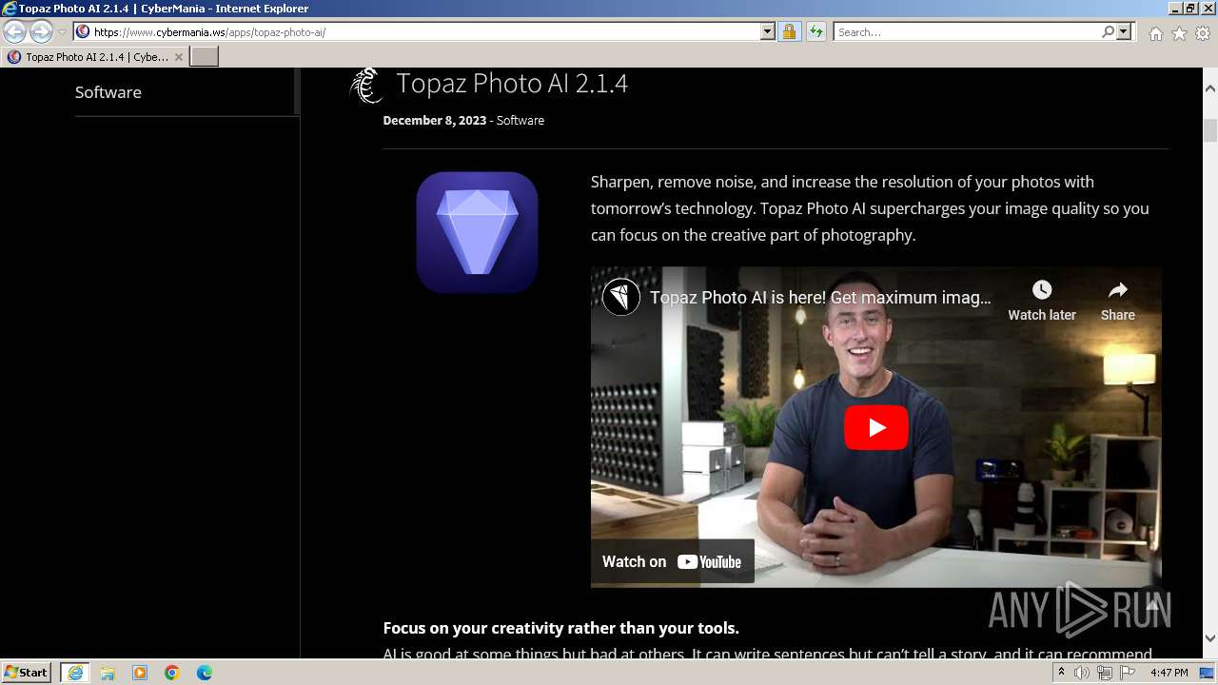Image resolution: width=1218 pixels, height=685 pixels.
Task: Expand the address bar autocomplete dropdown
Action: (768, 32)
